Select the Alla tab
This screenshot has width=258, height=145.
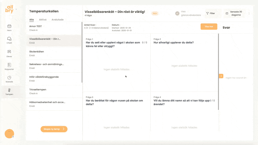pyautogui.click(x=32, y=20)
